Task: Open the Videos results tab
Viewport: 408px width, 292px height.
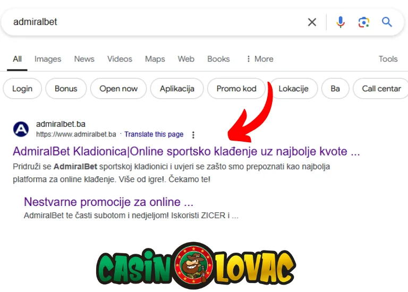Action: point(120,59)
